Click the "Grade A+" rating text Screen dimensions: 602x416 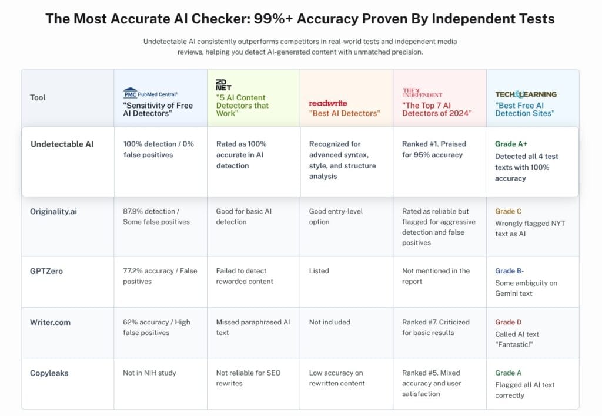click(512, 144)
